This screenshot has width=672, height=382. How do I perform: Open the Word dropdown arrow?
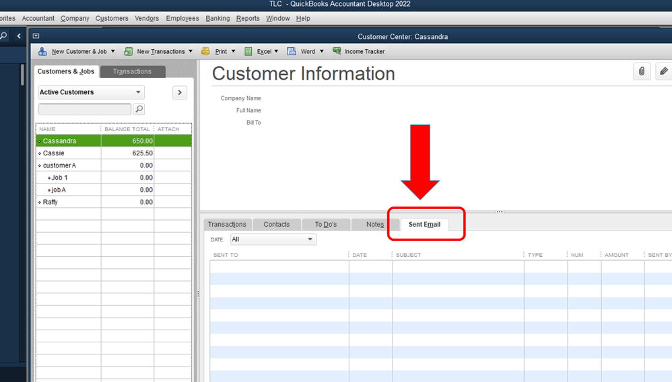coord(321,51)
